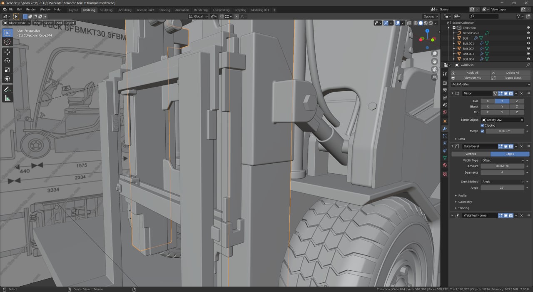Screen dimensions: 533x292
Task: Open the Add Modifier dropdown
Action: (491, 84)
